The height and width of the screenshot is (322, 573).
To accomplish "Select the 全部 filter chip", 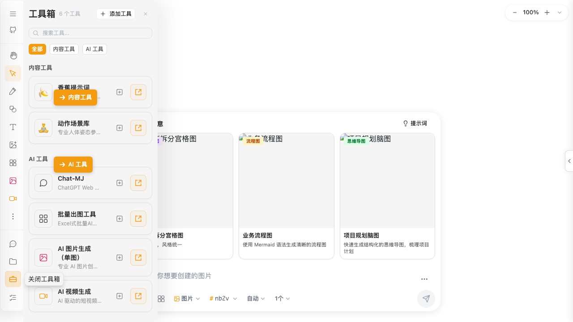I will pyautogui.click(x=38, y=49).
